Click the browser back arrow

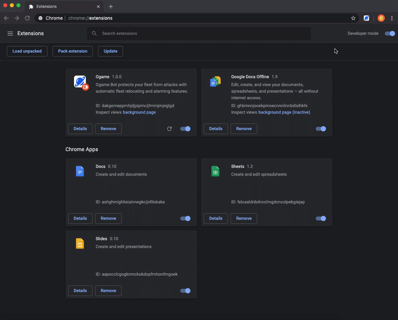pyautogui.click(x=6, y=18)
